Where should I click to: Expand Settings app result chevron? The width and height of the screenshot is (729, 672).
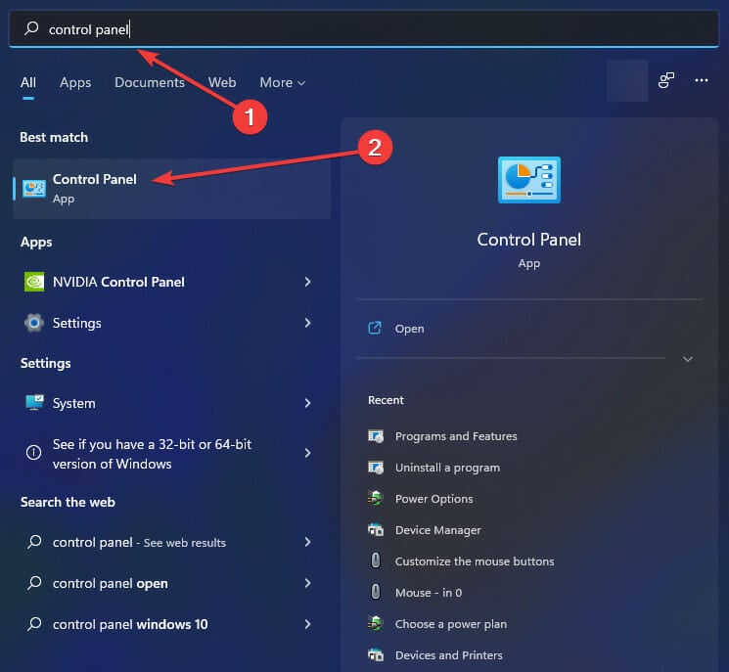pyautogui.click(x=307, y=323)
